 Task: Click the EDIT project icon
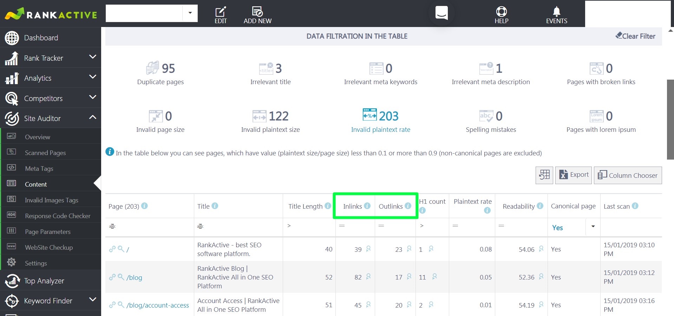(221, 12)
